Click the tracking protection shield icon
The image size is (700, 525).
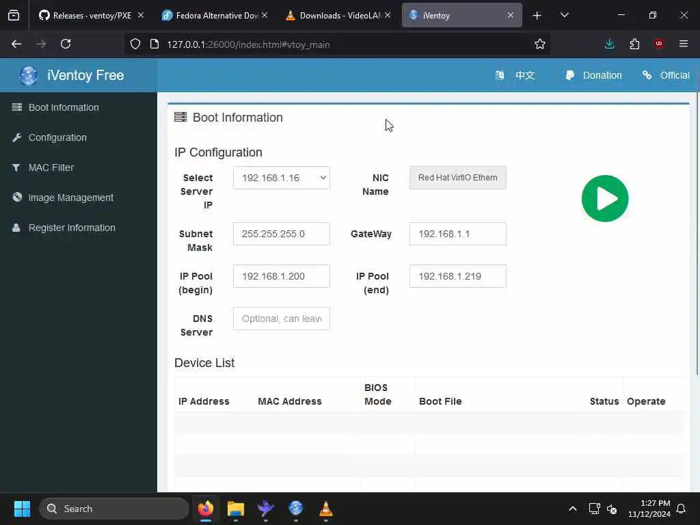[135, 44]
